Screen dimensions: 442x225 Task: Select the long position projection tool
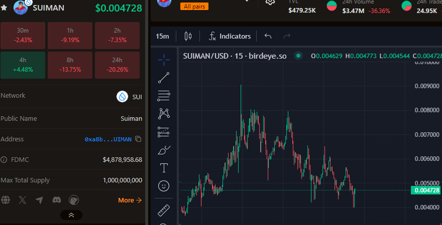tap(164, 132)
